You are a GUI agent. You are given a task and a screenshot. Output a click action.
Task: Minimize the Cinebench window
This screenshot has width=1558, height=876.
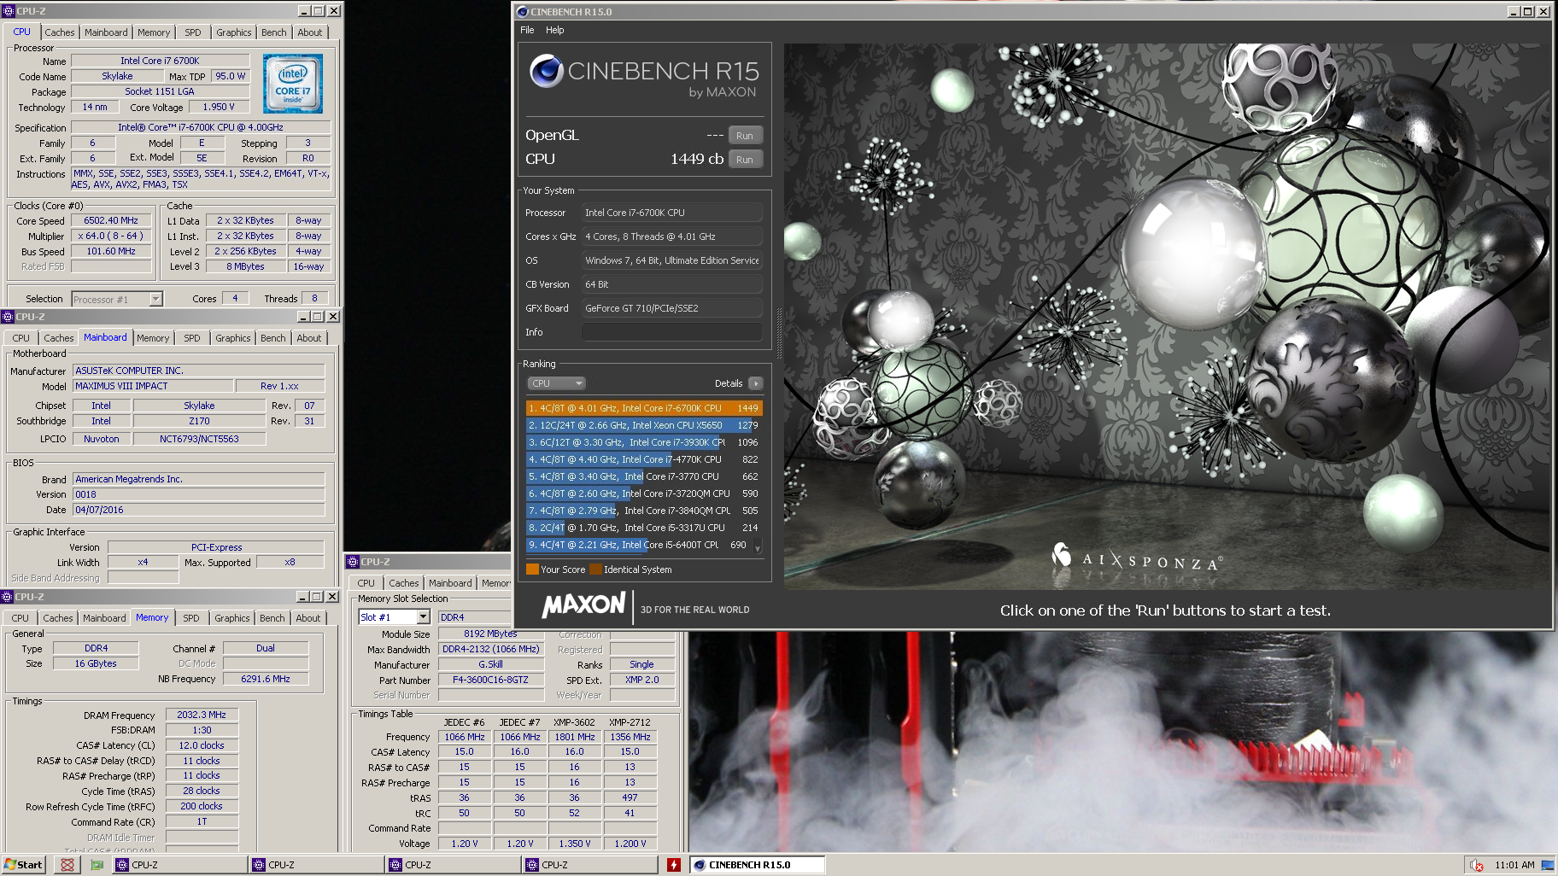(x=1514, y=12)
